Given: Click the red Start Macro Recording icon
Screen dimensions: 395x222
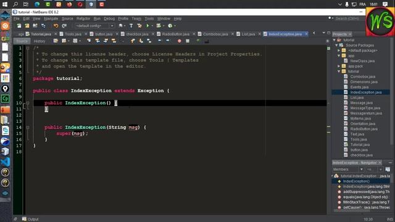Looking at the screenshot, I should (x=180, y=41).
